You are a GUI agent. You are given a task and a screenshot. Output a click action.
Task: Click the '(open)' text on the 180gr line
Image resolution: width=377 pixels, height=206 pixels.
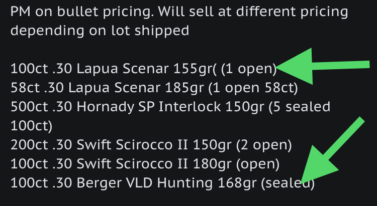tap(258, 164)
